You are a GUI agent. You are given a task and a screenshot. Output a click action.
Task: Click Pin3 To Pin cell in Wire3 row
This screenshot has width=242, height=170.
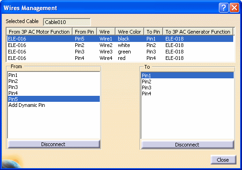click(x=151, y=52)
